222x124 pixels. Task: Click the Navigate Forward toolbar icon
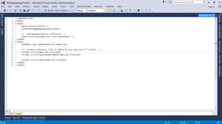pyautogui.click(x=10, y=11)
